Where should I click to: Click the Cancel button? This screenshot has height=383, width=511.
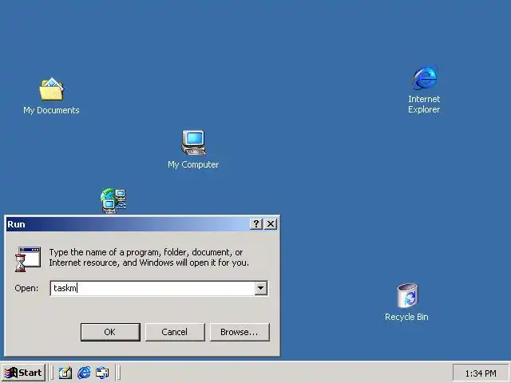point(175,332)
